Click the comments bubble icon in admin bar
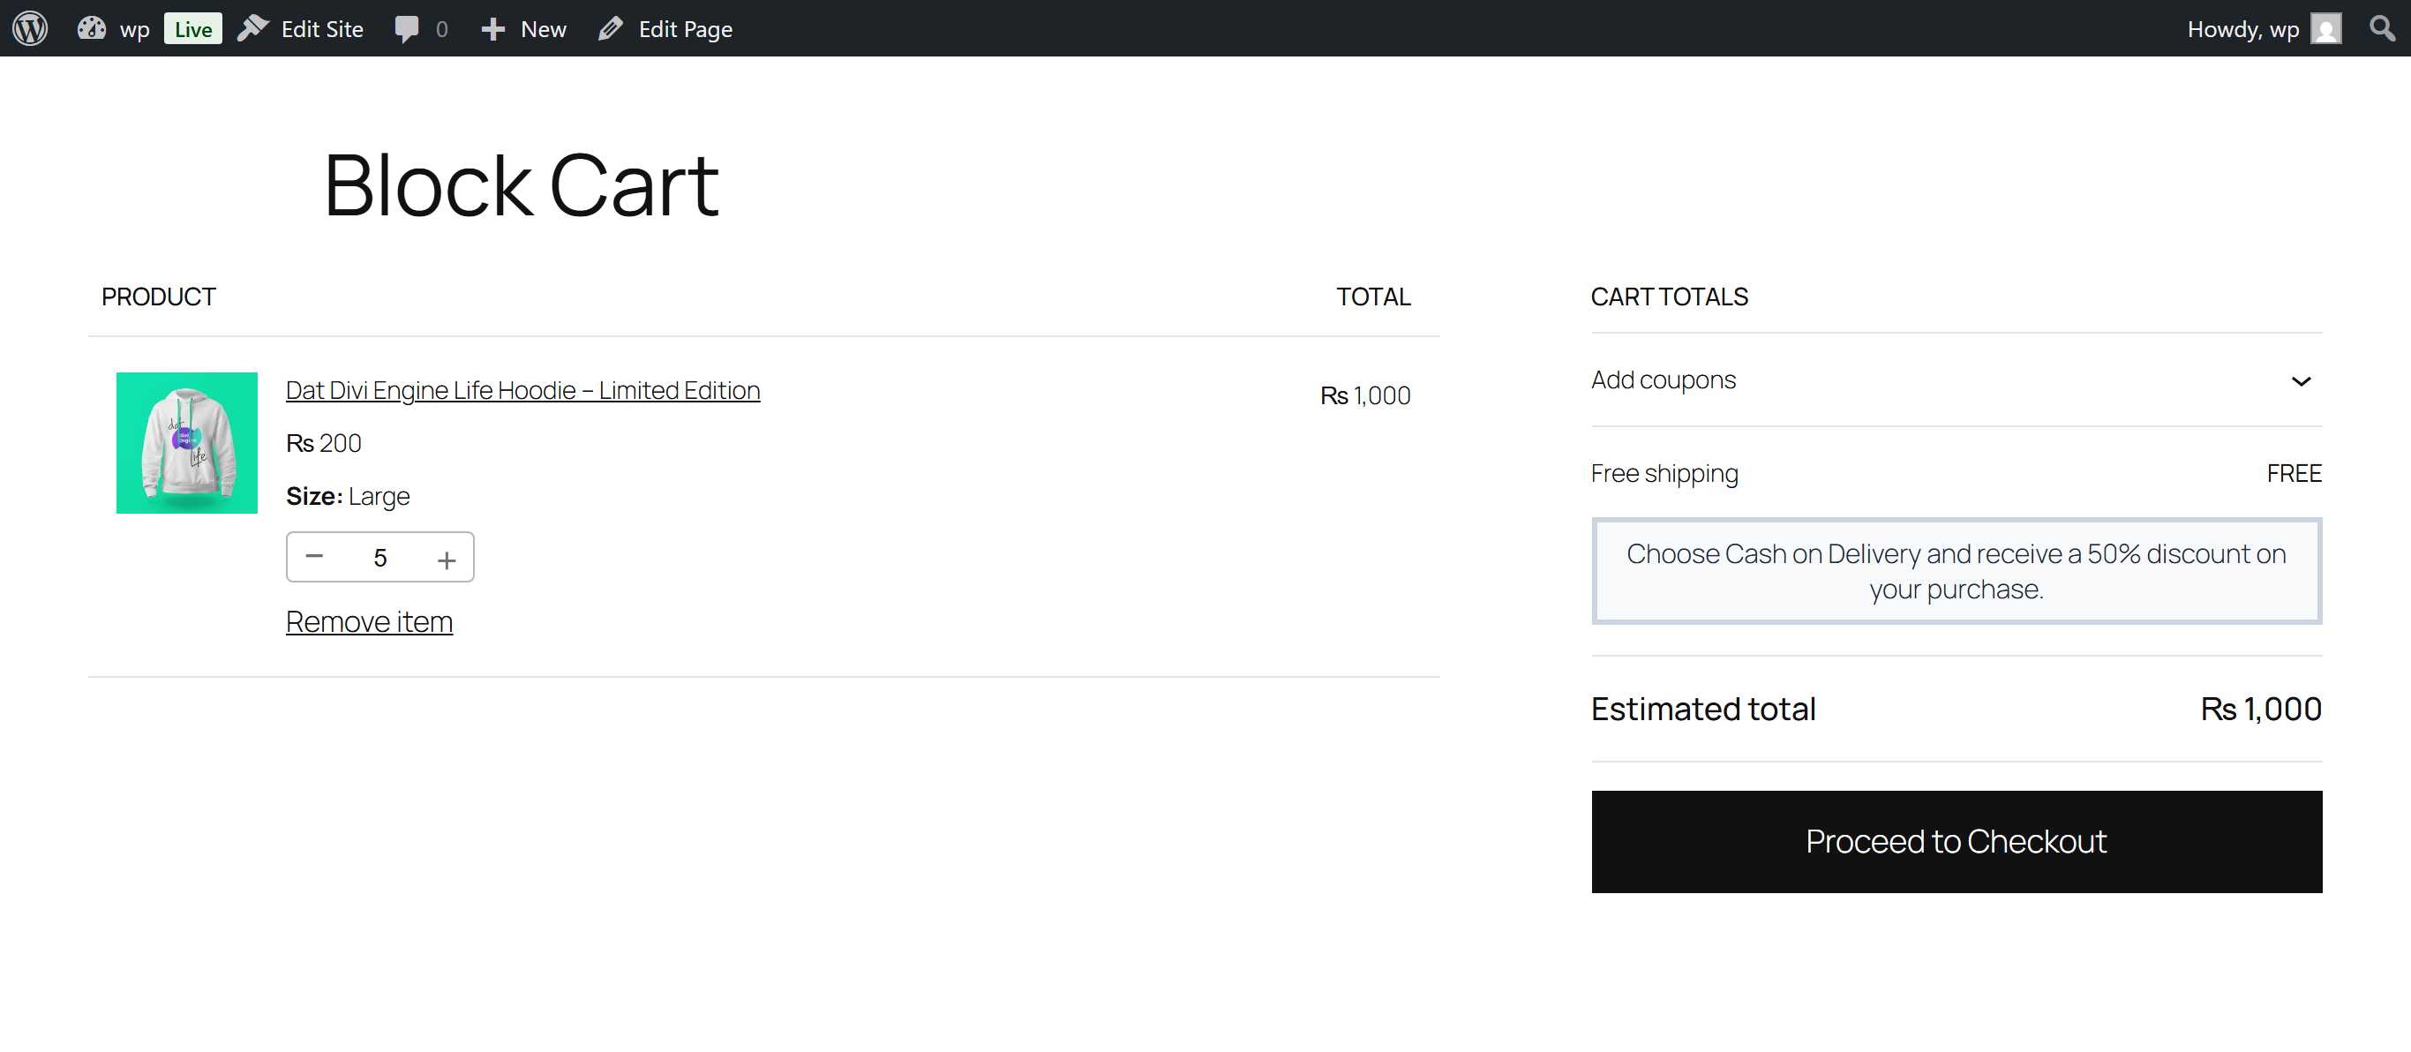The width and height of the screenshot is (2411, 1052). 408,28
